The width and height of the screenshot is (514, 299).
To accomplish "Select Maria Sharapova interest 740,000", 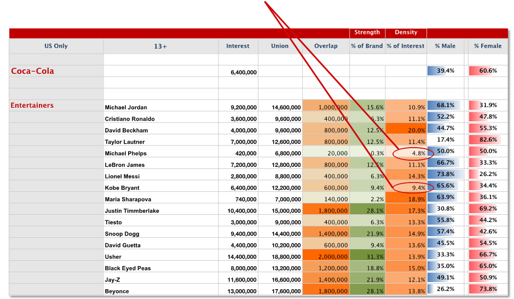I will [x=246, y=199].
